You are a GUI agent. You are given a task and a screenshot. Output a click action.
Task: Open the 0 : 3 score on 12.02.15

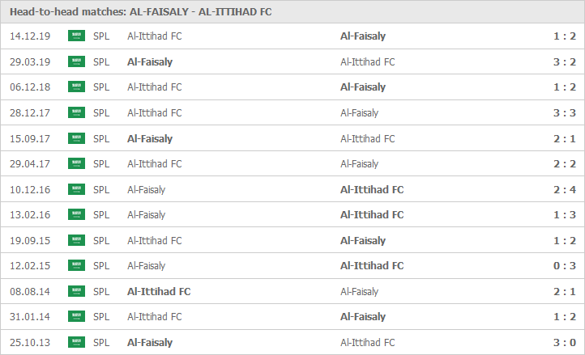(x=565, y=266)
